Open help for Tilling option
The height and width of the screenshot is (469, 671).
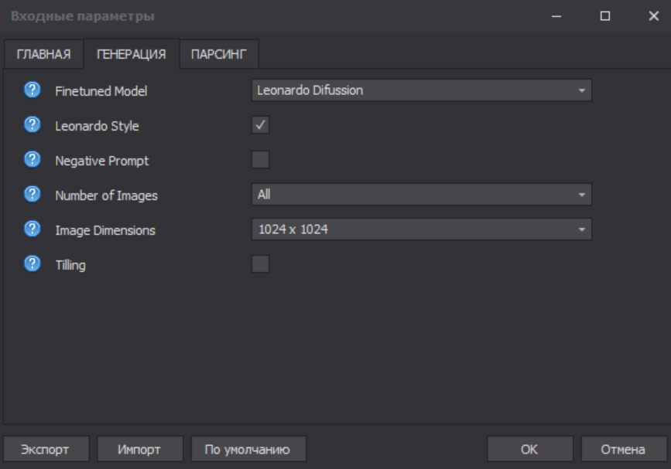[x=32, y=264]
